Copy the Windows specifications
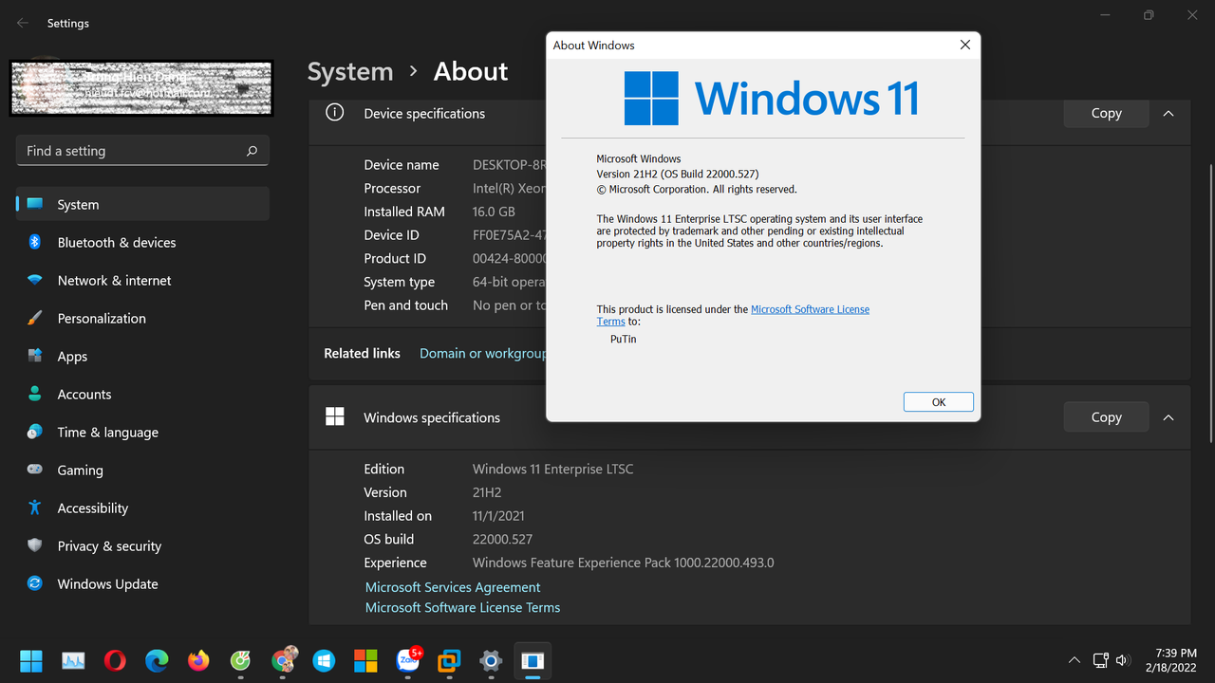Image resolution: width=1215 pixels, height=683 pixels. tap(1106, 417)
